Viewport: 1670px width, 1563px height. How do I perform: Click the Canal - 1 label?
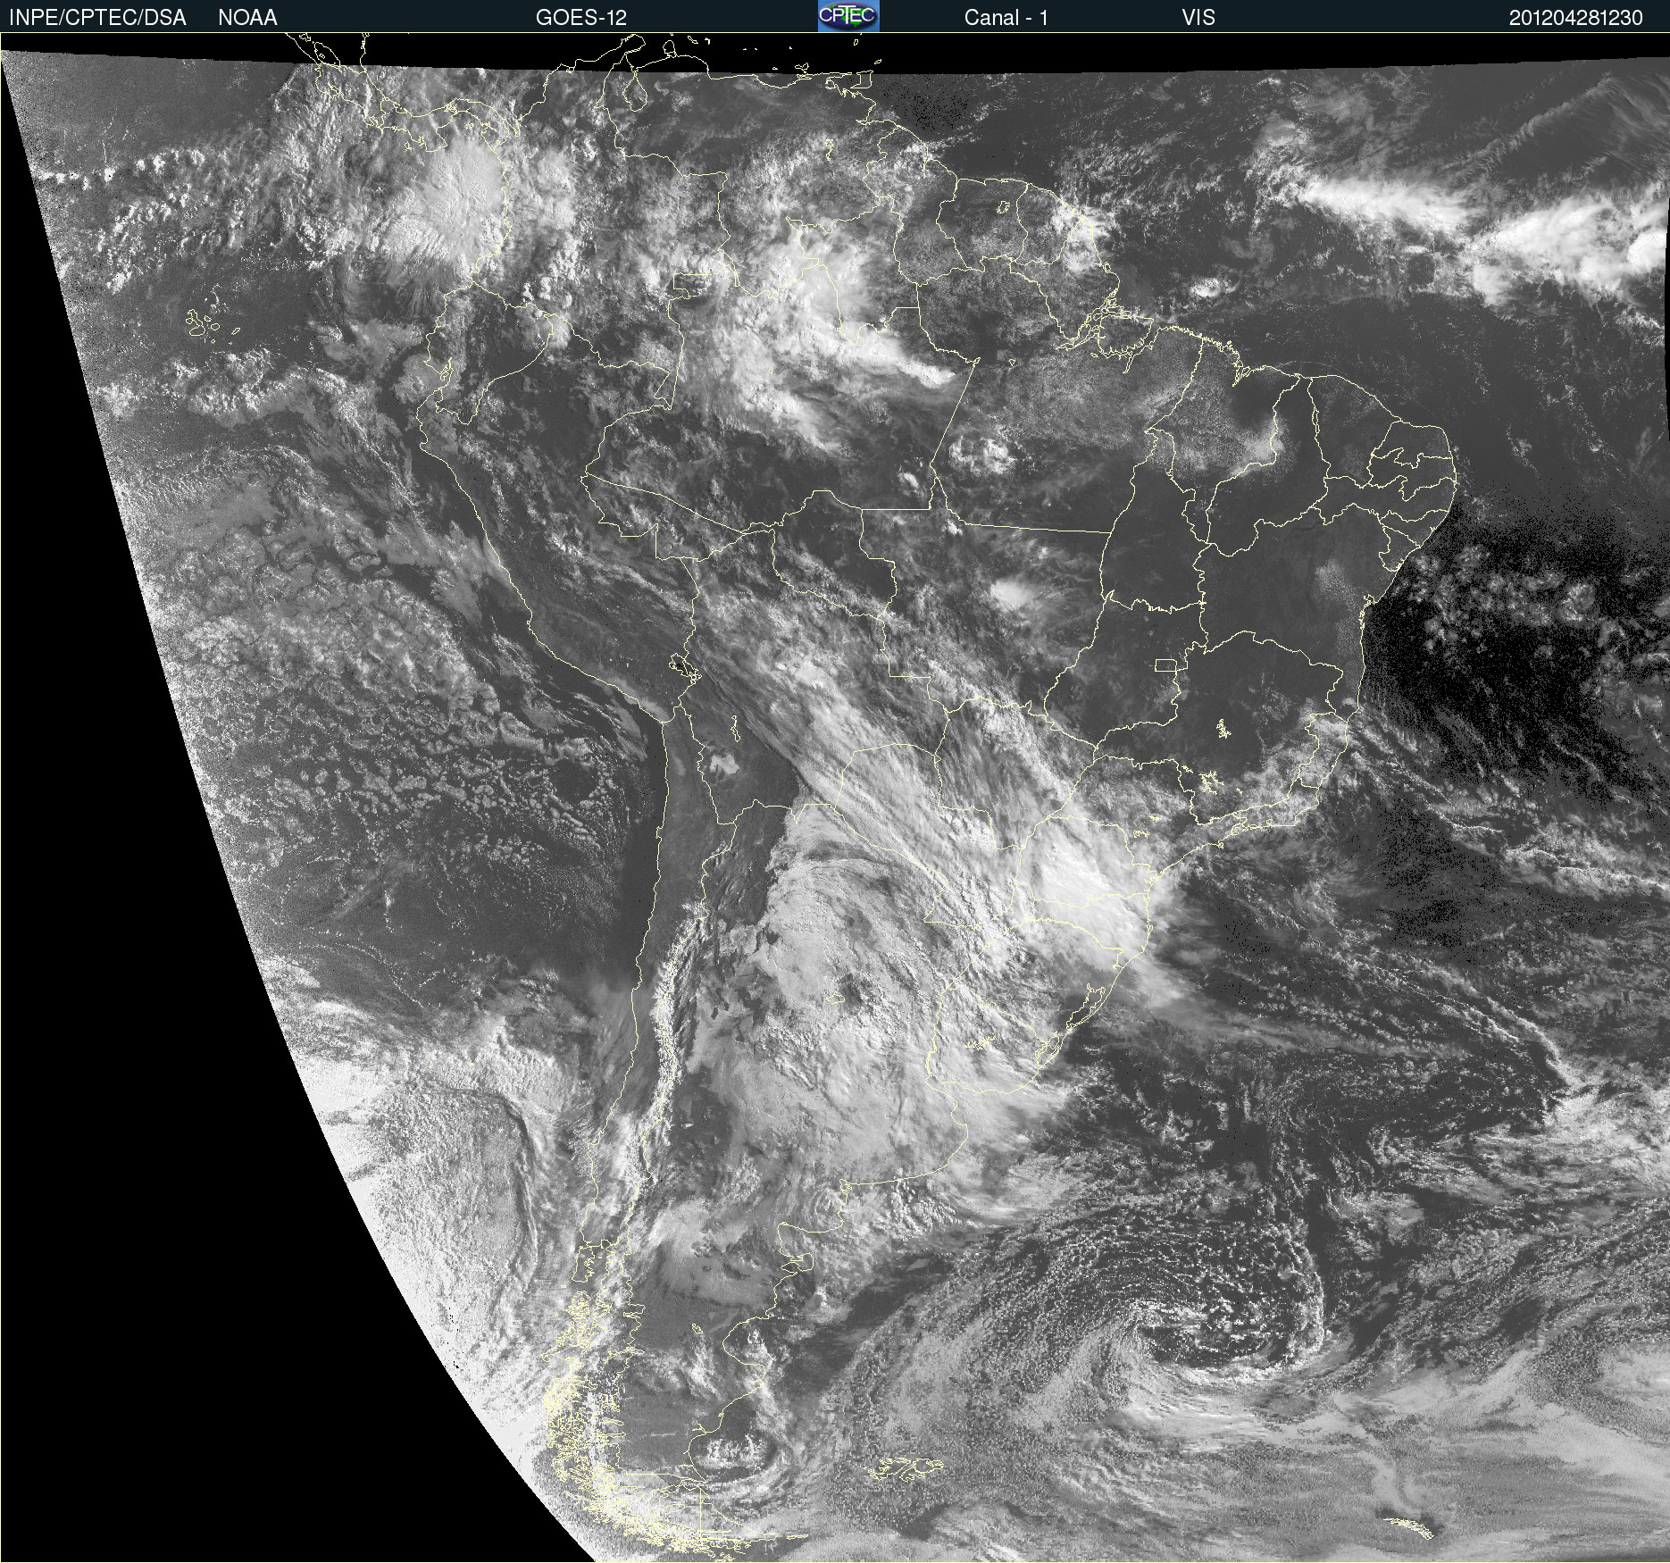coord(1006,18)
